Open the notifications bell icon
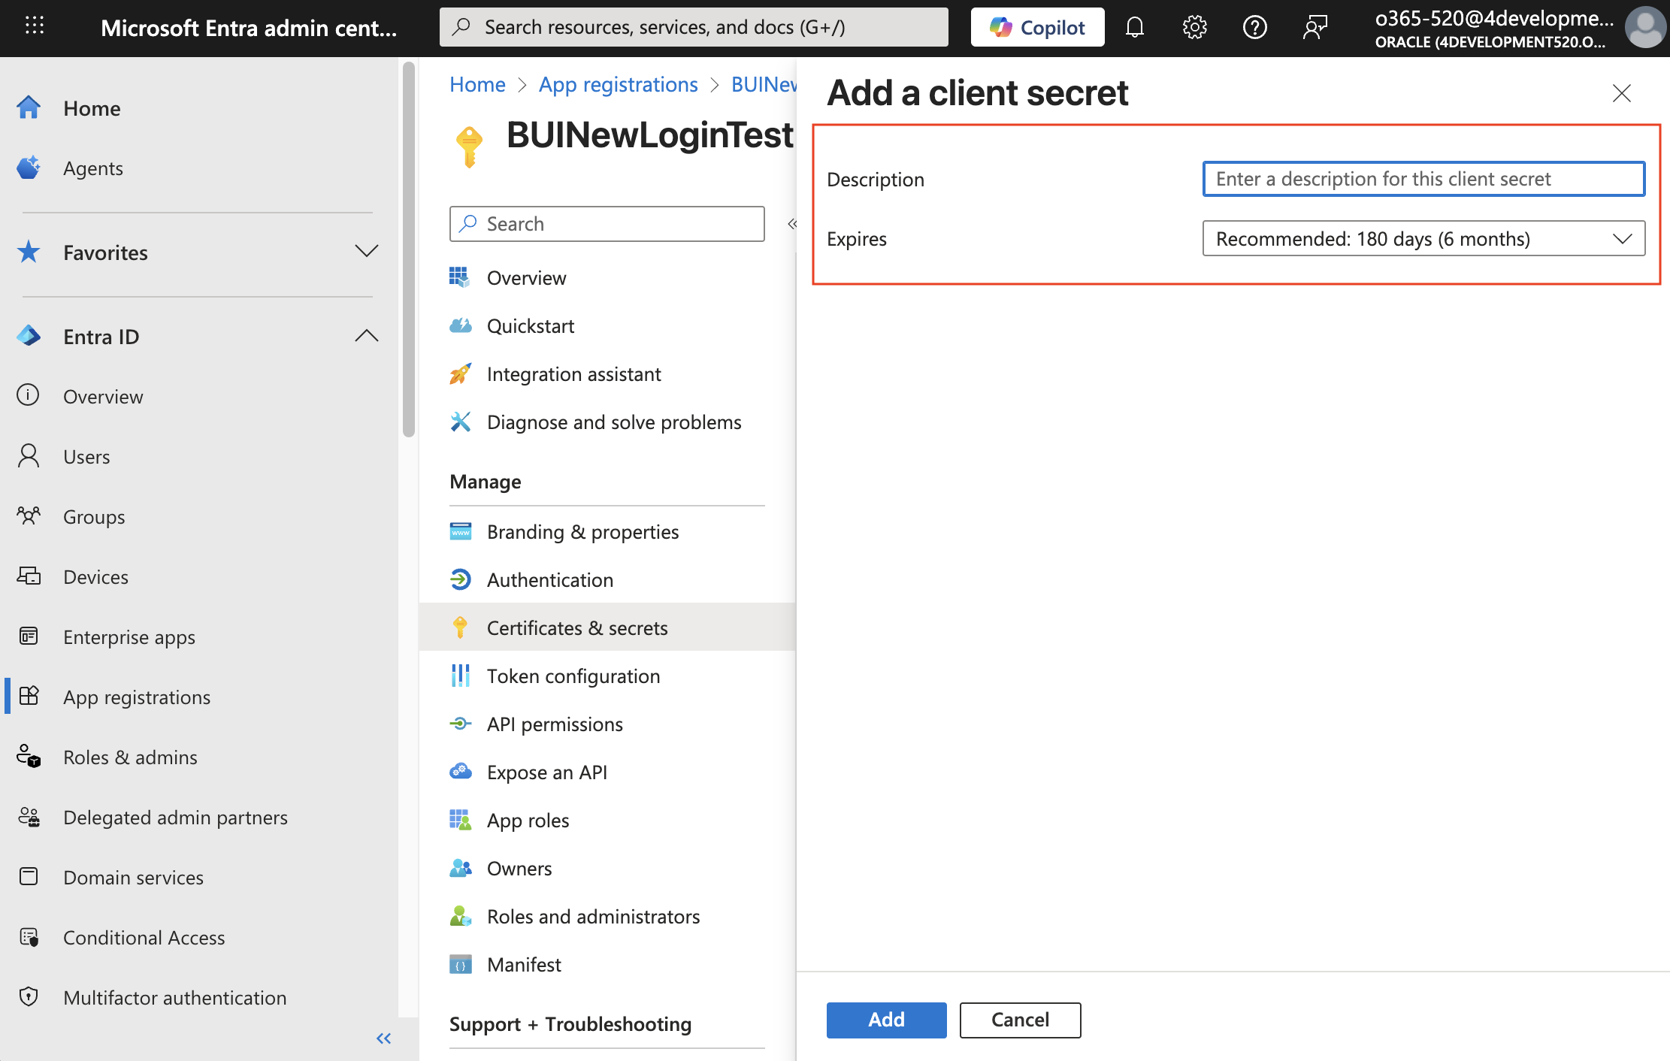This screenshot has height=1061, width=1670. tap(1134, 28)
